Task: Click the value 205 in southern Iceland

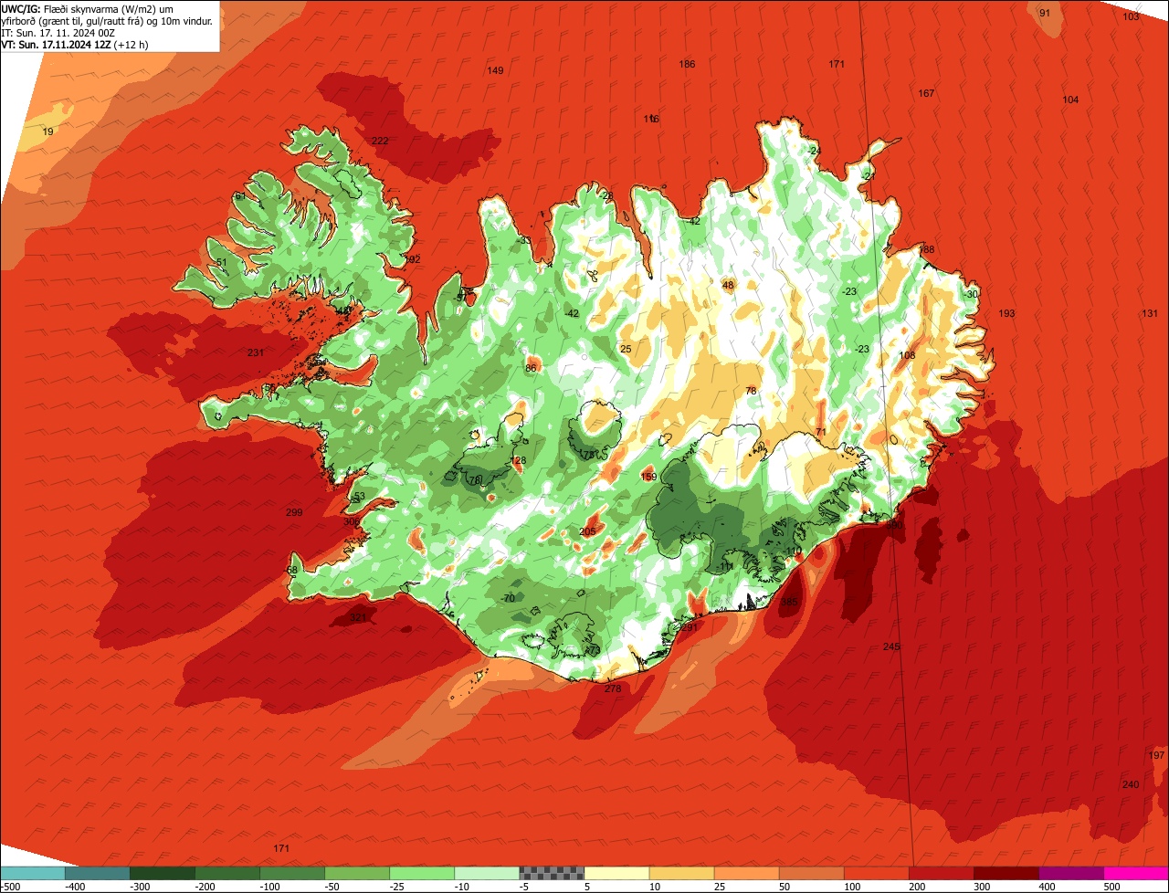Action: [x=587, y=532]
